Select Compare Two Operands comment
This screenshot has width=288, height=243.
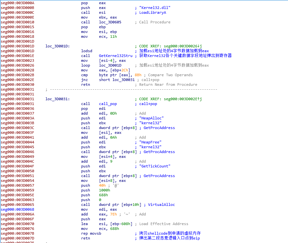(x=170, y=75)
